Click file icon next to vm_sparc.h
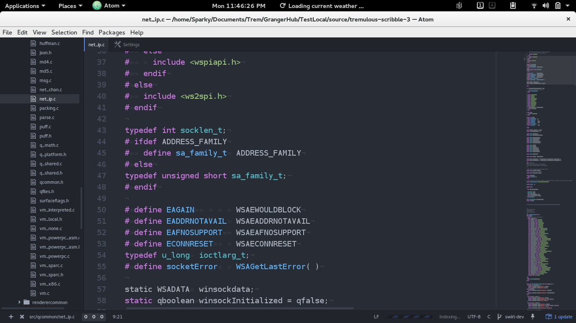This screenshot has height=323, width=576. 34,275
